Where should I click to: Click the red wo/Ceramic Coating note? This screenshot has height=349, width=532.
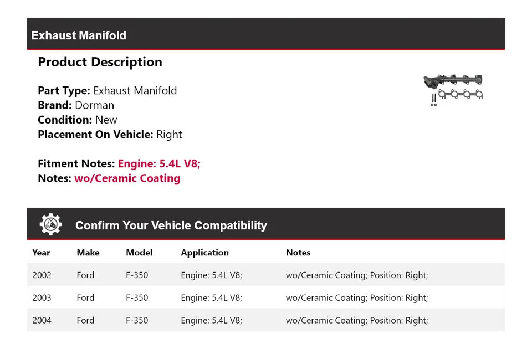click(127, 178)
